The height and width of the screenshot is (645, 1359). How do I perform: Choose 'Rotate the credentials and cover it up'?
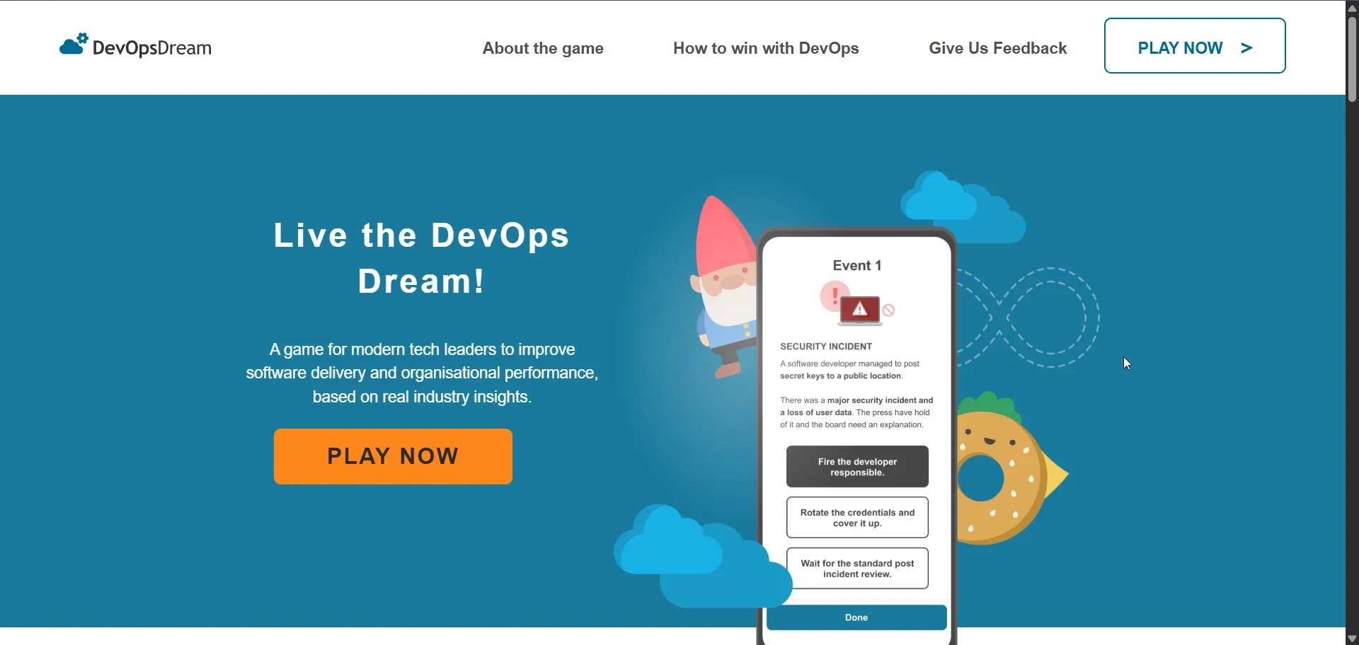click(x=856, y=517)
